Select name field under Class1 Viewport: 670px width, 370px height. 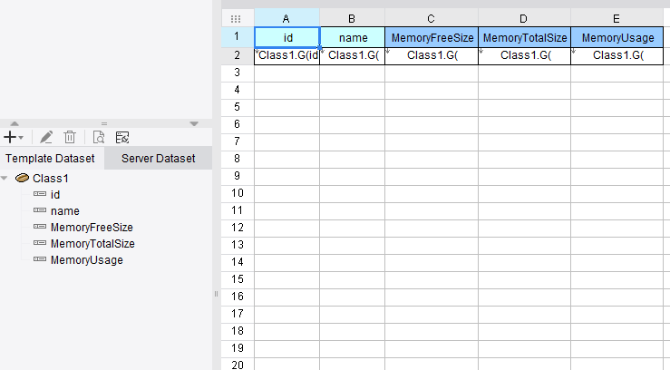[65, 211]
